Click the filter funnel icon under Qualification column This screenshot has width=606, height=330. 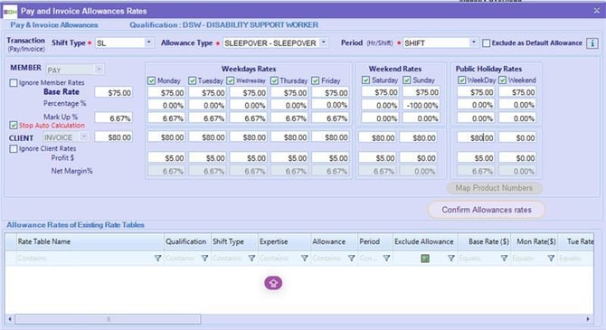(x=204, y=259)
